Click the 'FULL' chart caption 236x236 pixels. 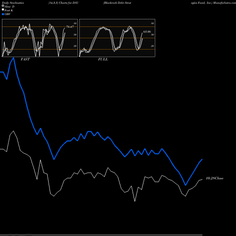point(103,59)
